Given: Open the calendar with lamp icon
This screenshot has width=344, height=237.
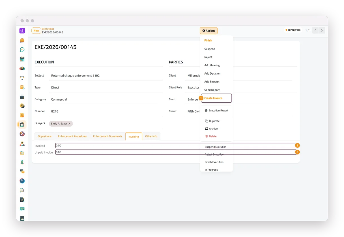Looking at the screenshot, I should coord(22,190).
